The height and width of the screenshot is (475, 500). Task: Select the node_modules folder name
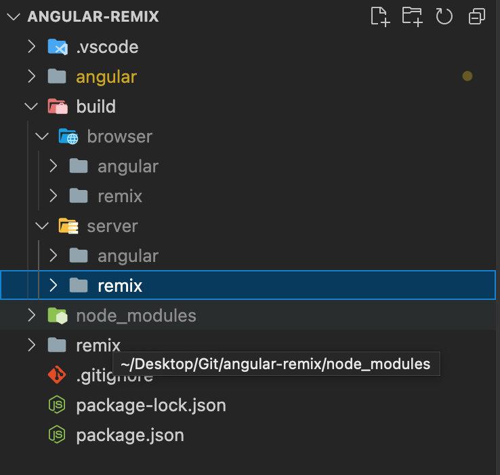pos(136,316)
